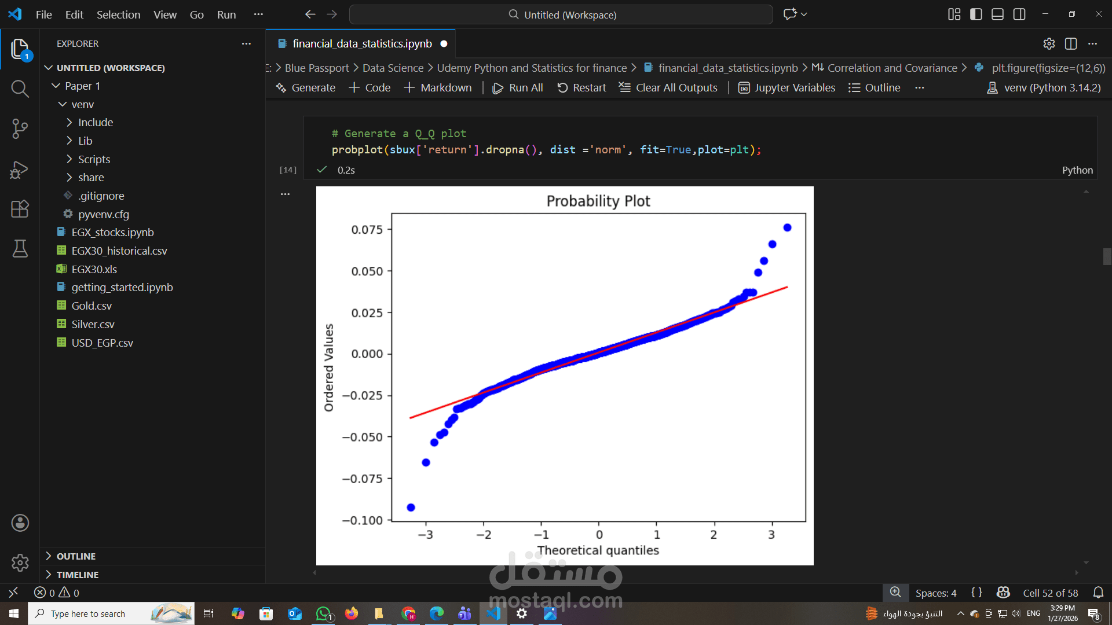Image resolution: width=1112 pixels, height=625 pixels.
Task: Toggle the primary side bar
Action: pos(976,14)
